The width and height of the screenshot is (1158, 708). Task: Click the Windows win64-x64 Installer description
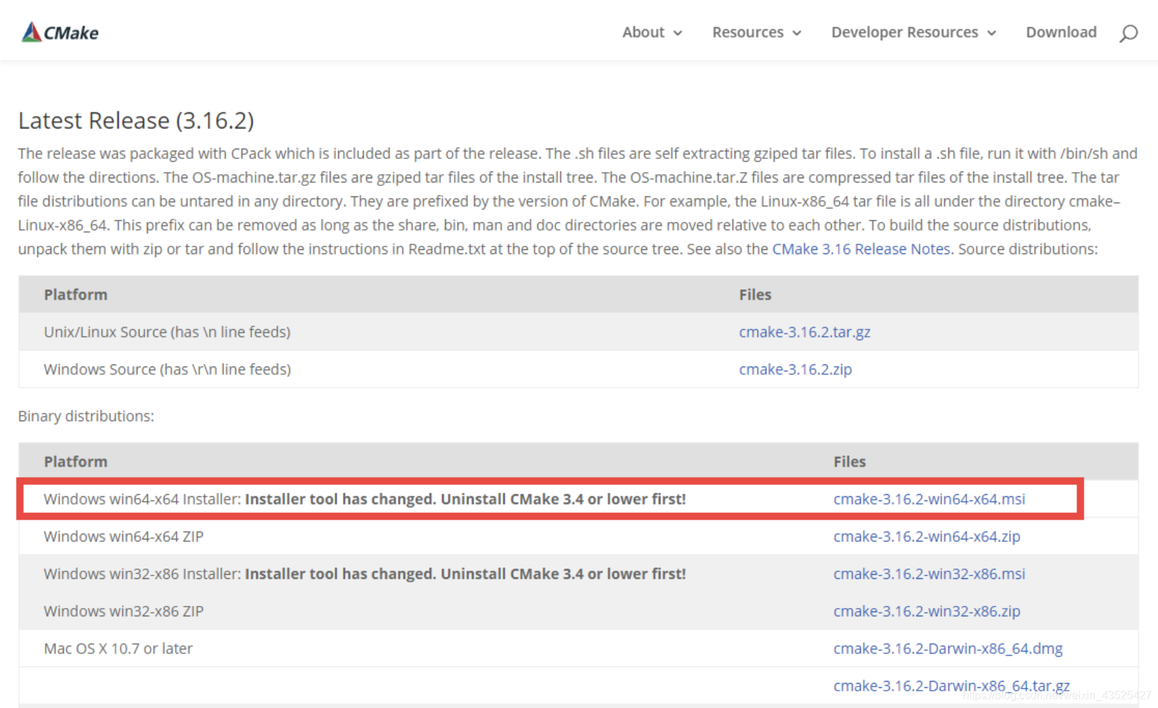(x=364, y=499)
